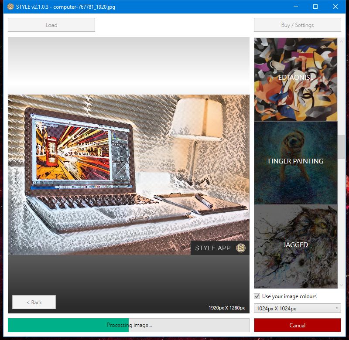Click the Load button
Screen dimensions: 349x340
[x=51, y=25]
